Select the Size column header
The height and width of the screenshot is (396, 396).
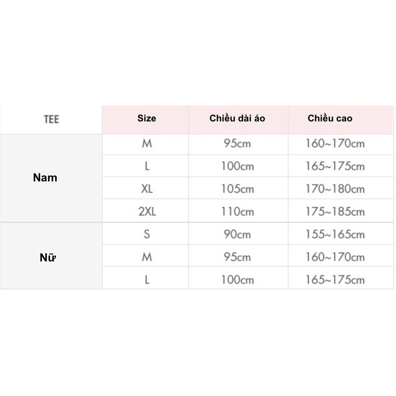[146, 118]
